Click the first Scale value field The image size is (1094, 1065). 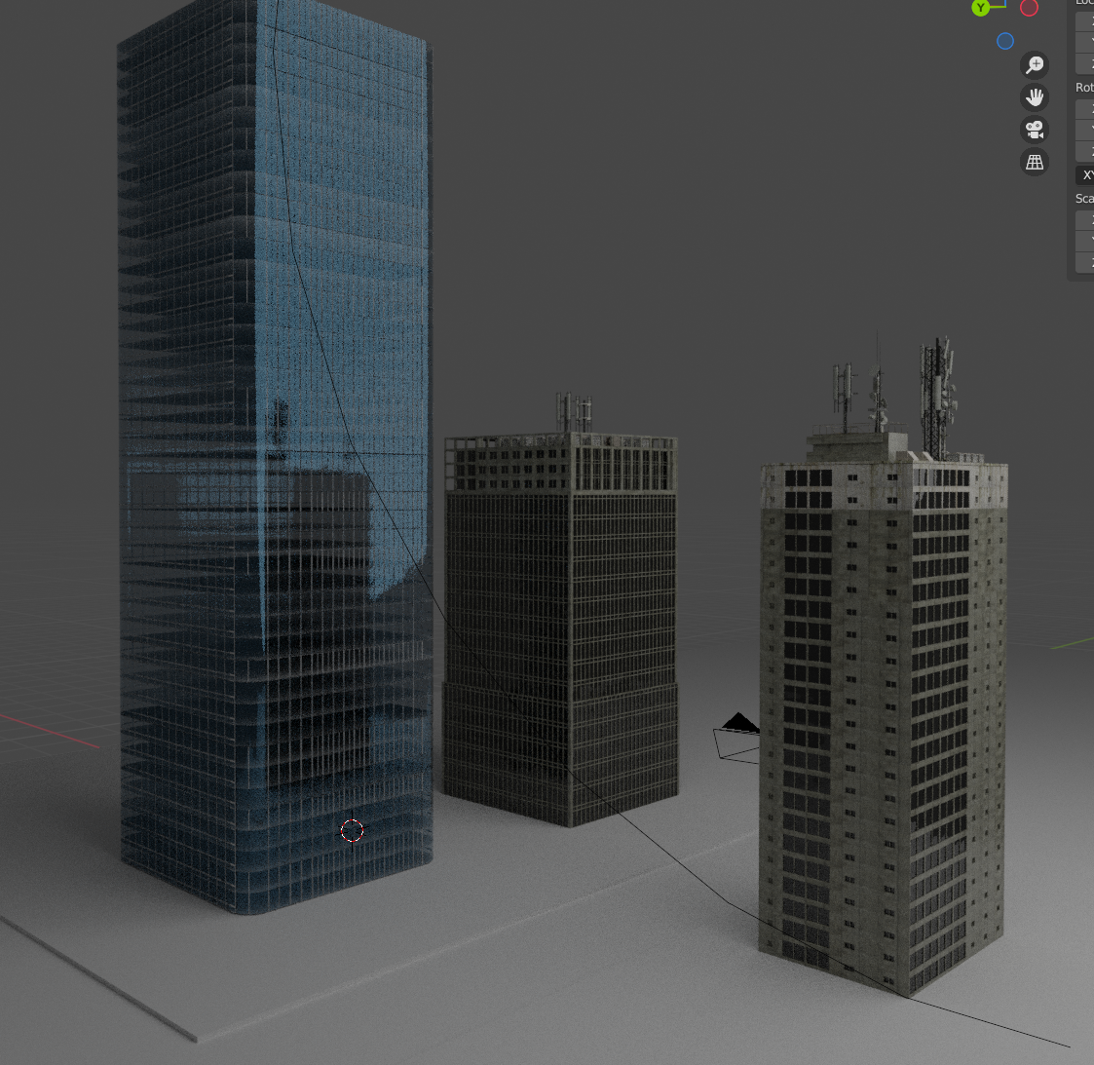[1085, 220]
